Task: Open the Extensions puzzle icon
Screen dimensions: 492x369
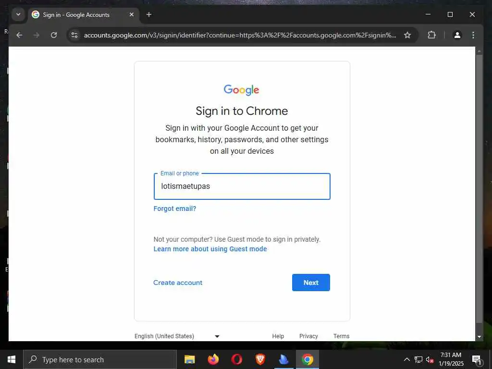Action: tap(432, 35)
